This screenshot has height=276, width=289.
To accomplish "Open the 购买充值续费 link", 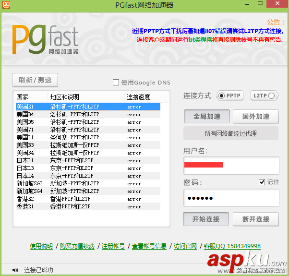I will coord(77,246).
